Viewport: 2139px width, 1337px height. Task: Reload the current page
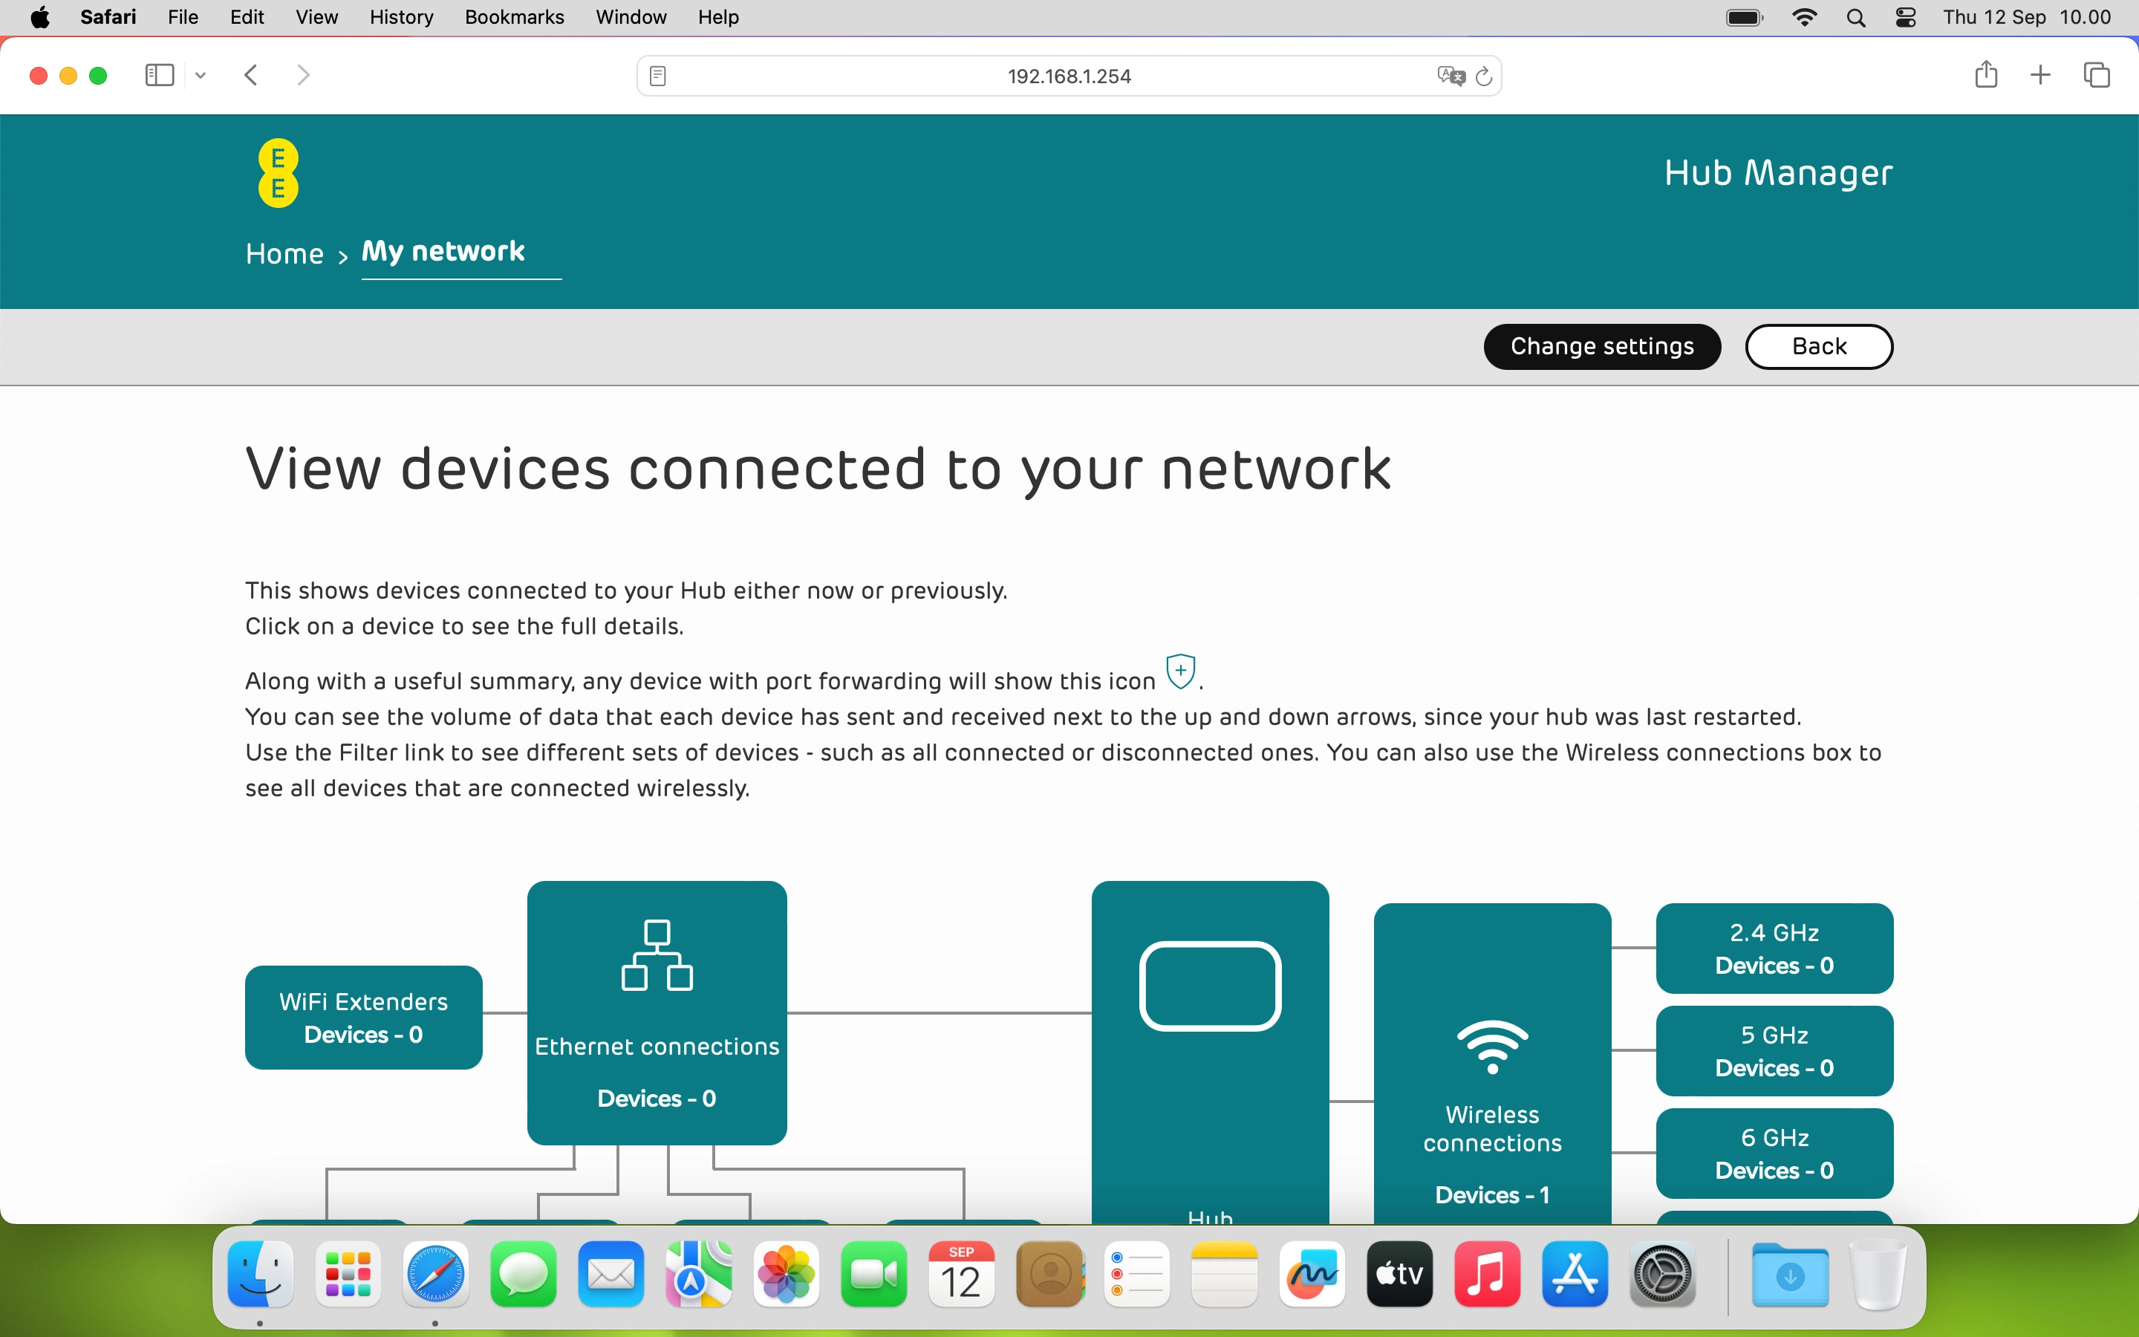pos(1484,75)
